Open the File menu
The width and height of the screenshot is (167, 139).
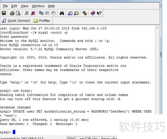(5, 6)
